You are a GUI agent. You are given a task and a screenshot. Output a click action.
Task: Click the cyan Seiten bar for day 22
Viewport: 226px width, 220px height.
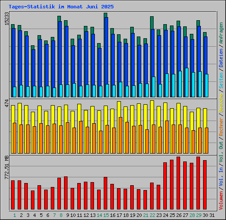tap(154, 87)
